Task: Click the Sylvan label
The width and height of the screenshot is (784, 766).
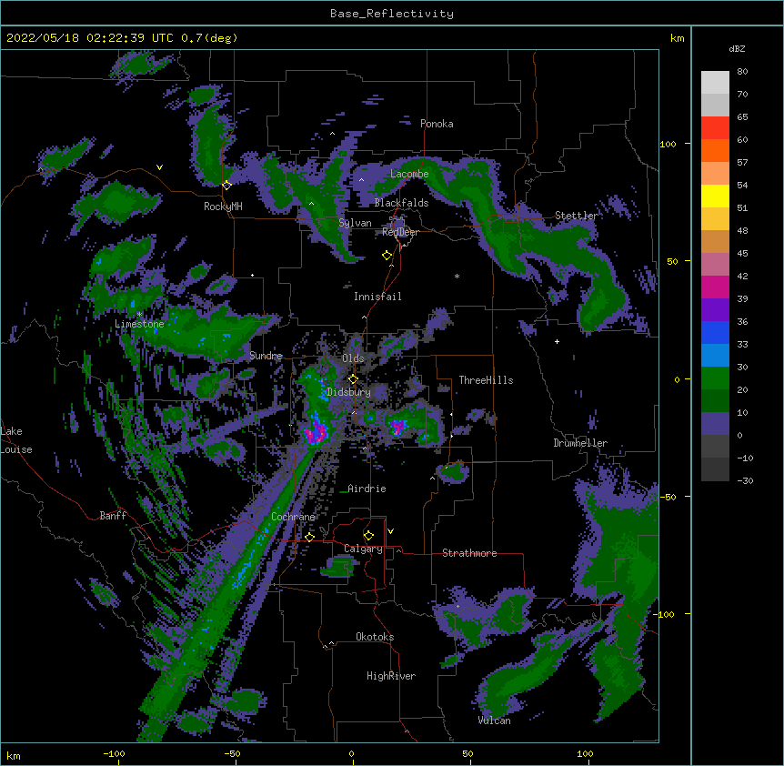Action: (355, 223)
